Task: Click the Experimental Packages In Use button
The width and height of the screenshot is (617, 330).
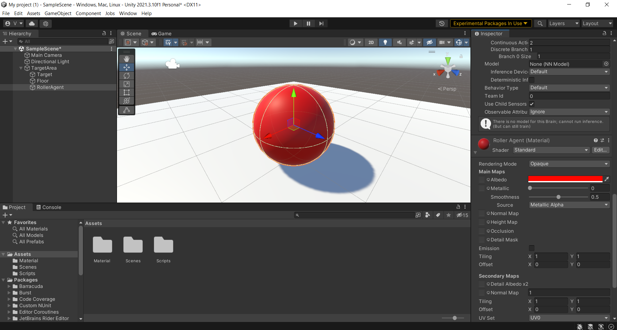Action: click(x=491, y=23)
